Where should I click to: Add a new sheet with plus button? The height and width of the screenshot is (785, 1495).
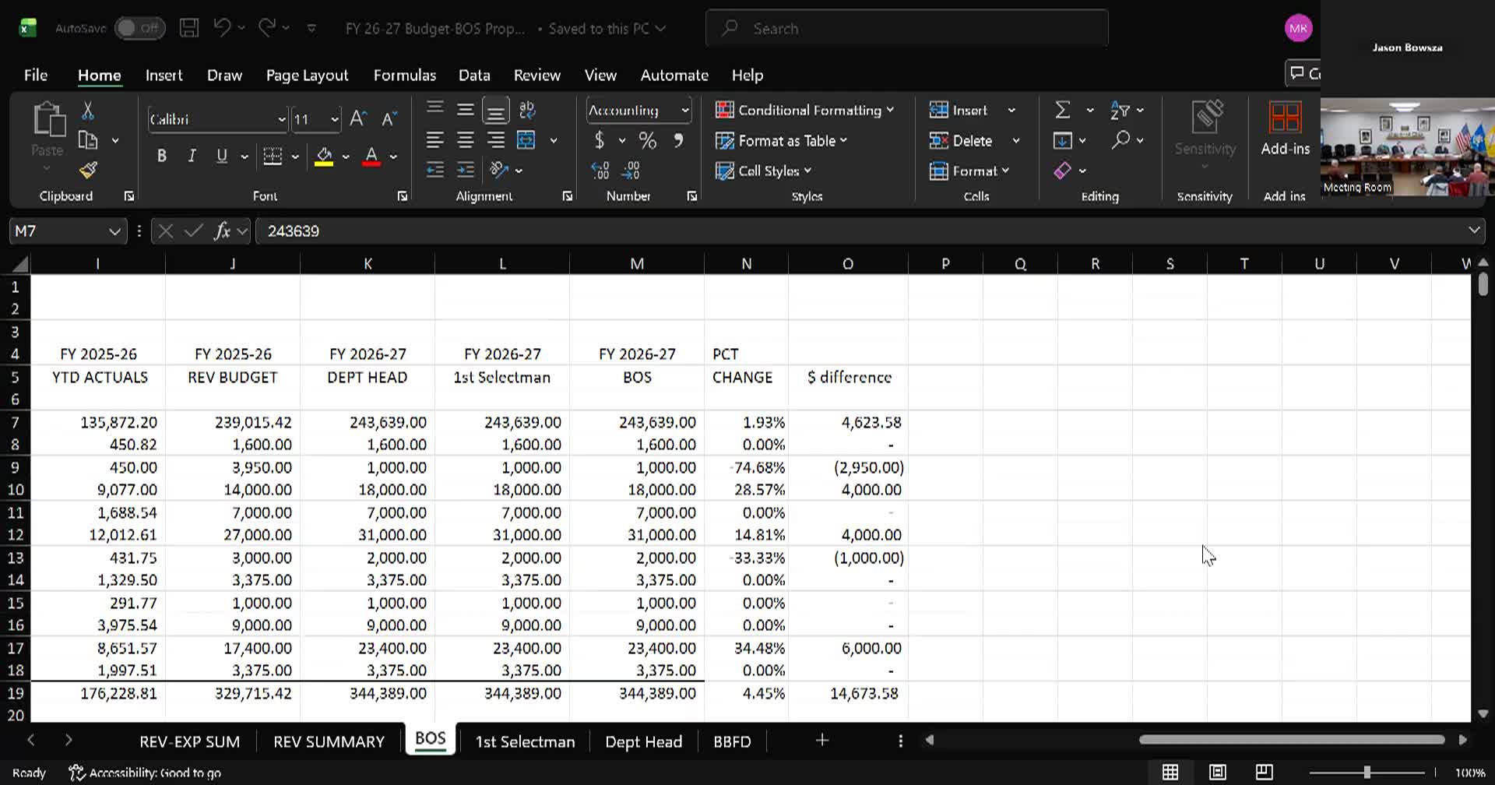(x=821, y=741)
